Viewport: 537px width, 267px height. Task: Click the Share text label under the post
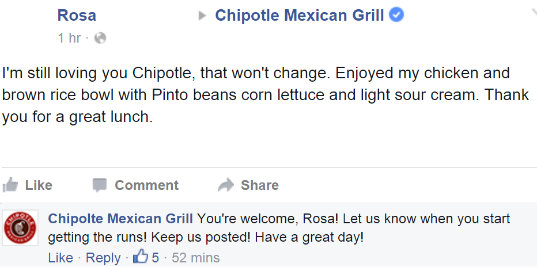point(260,185)
